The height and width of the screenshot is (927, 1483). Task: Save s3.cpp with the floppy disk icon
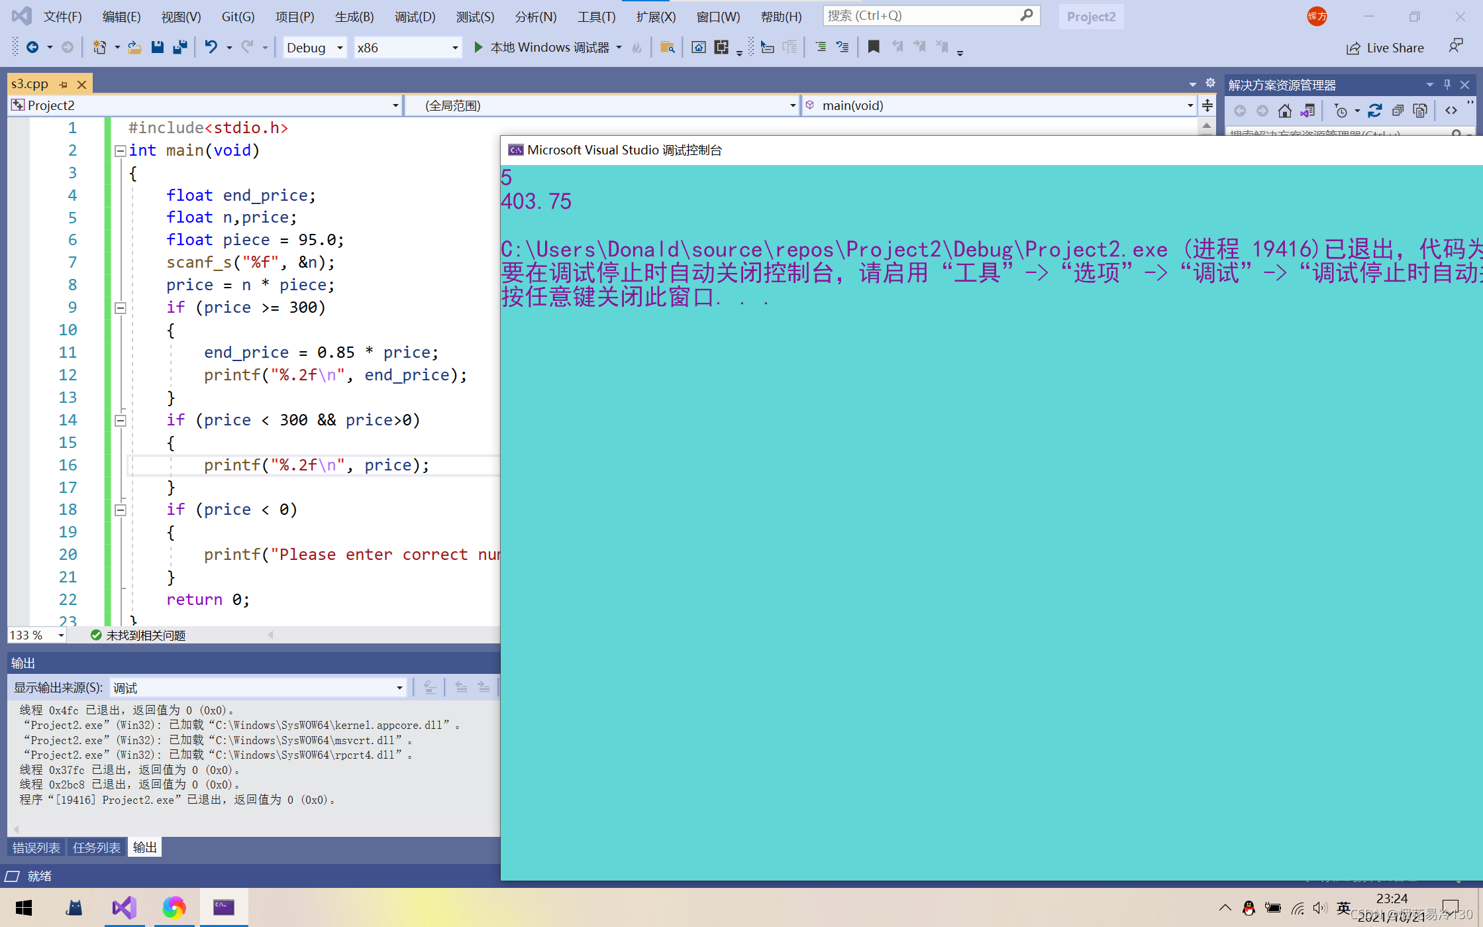(157, 47)
